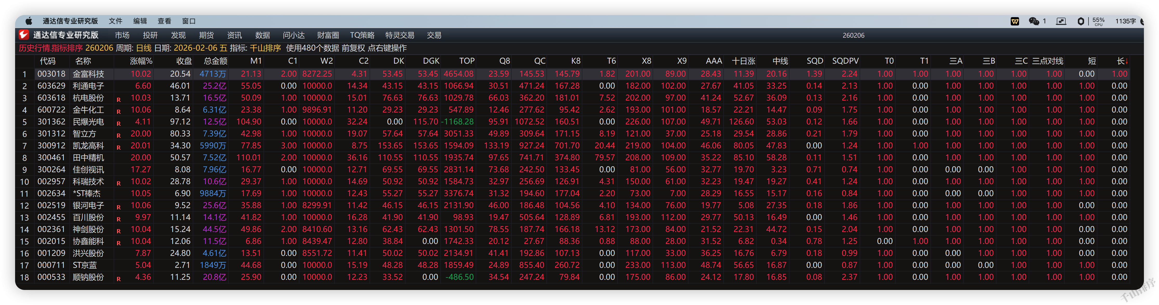Click the 千山排序 indicator link
This screenshot has height=305, width=1159.
tap(265, 48)
